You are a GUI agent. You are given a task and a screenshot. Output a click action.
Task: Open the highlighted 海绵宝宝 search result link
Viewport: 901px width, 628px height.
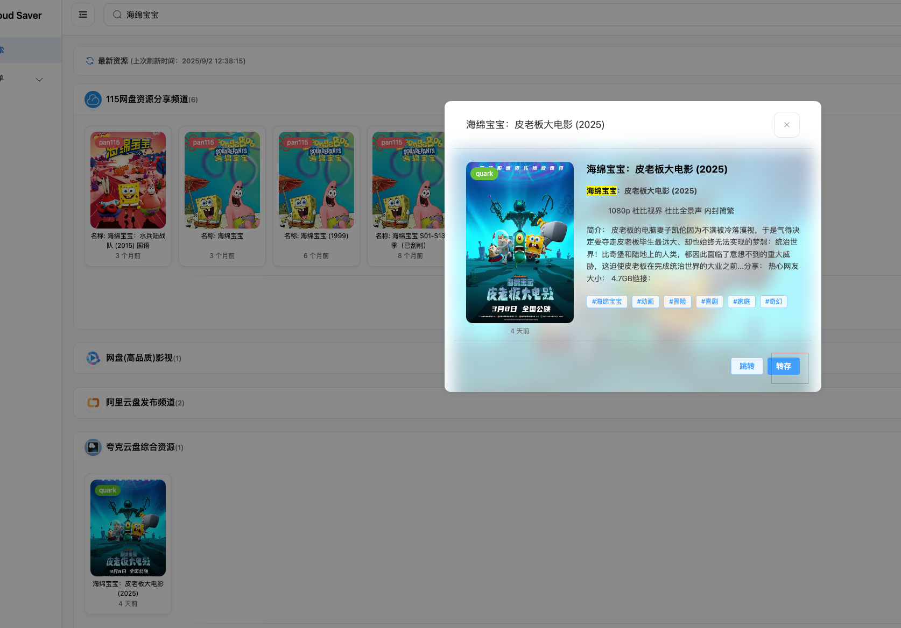pyautogui.click(x=601, y=191)
